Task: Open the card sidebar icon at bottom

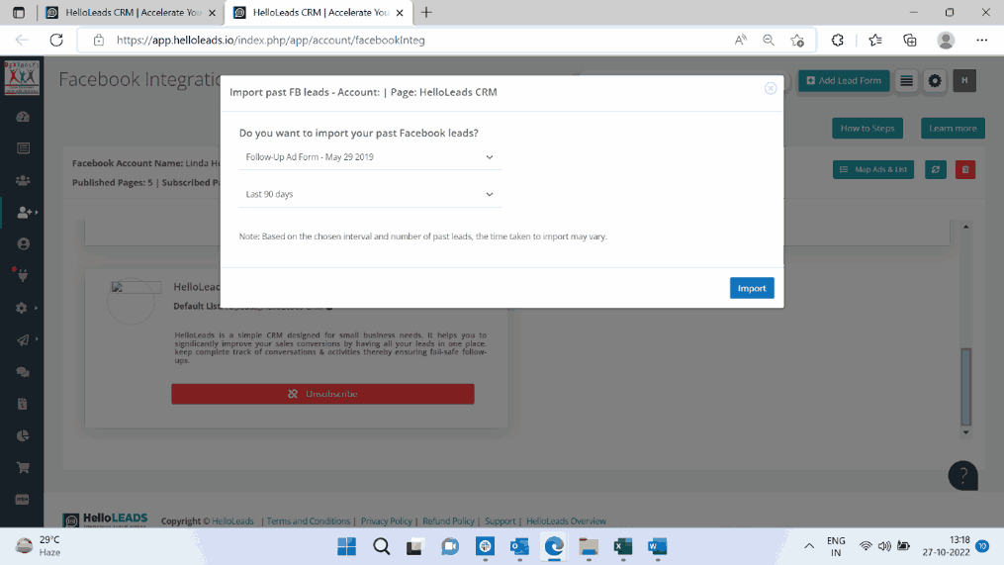Action: 23,500
